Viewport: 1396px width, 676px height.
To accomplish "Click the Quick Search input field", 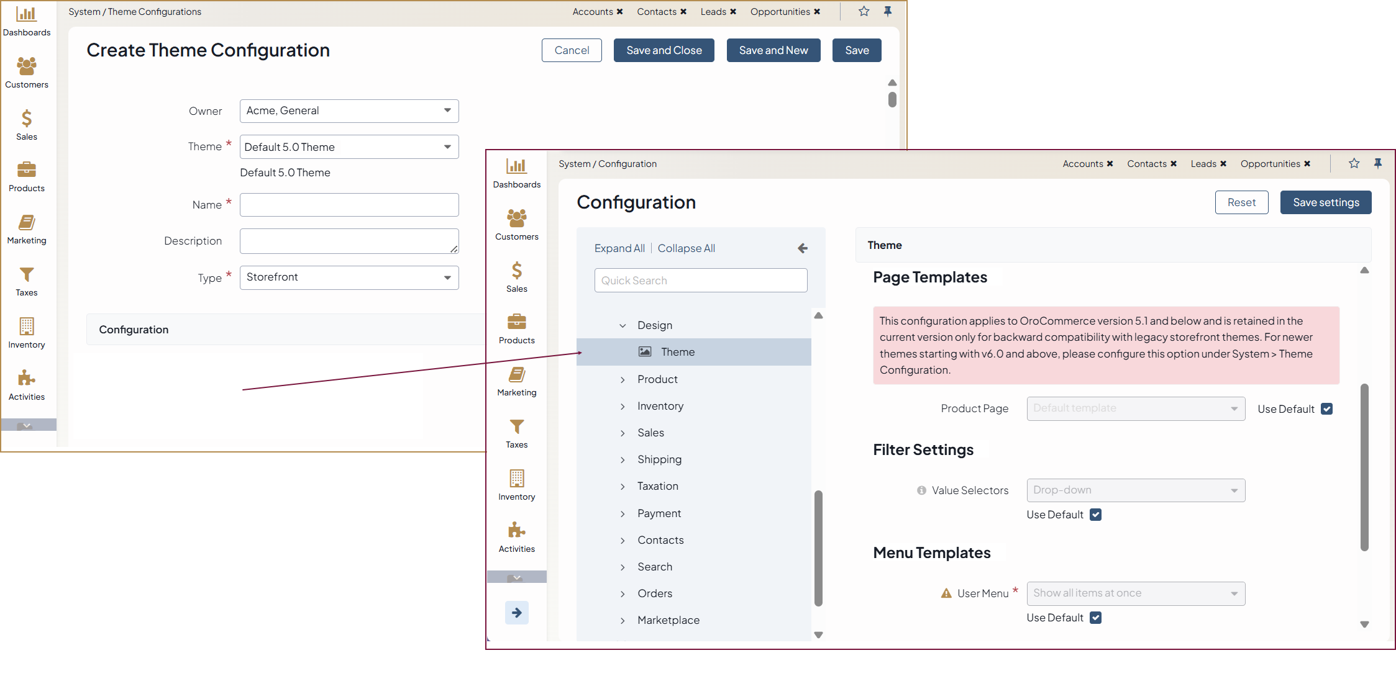I will (700, 281).
